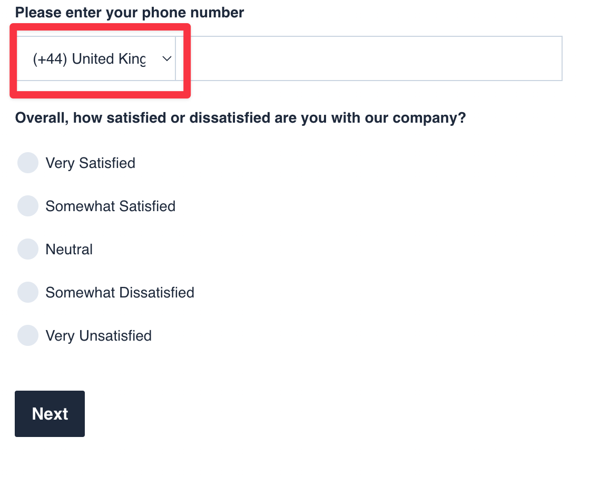Viewport: 590px width, 477px height.
Task: Click the white "Next" text on the button
Action: tap(50, 414)
